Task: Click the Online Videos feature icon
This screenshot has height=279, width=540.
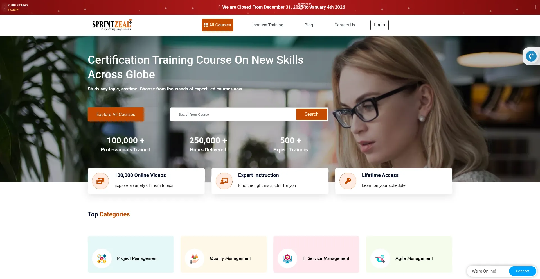Action: point(100,181)
